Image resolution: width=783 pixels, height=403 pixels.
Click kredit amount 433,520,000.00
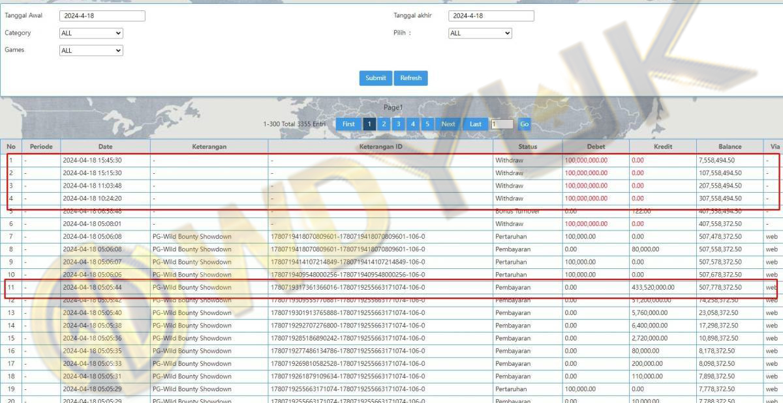tap(653, 287)
